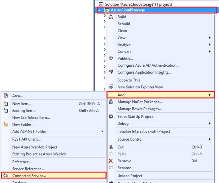
Task: Click the Rename icon
Action: 111,168
